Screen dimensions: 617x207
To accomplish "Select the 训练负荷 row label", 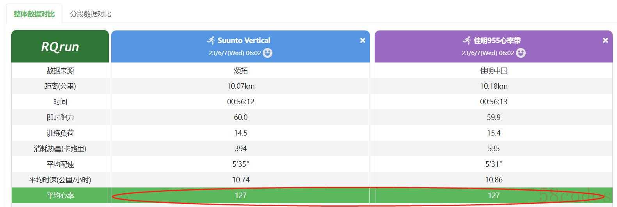I will pos(60,133).
